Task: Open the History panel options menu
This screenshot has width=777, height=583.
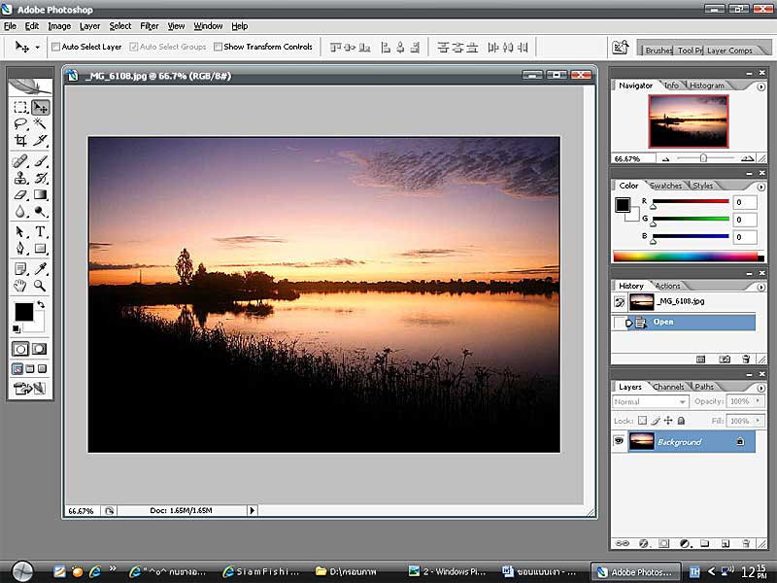Action: point(760,287)
